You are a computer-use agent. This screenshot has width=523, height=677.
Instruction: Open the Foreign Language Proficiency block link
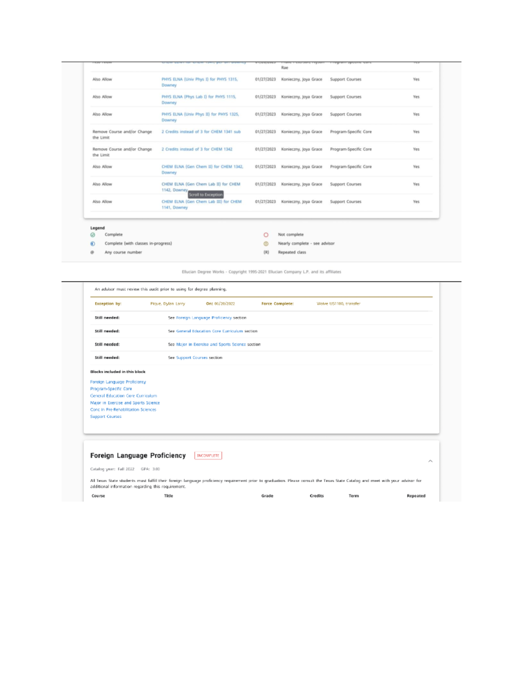point(118,381)
